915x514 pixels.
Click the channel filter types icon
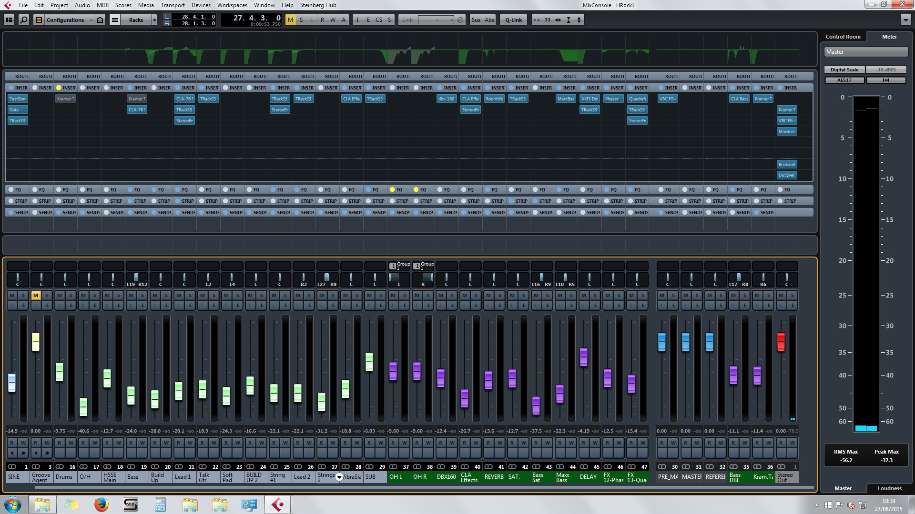[100, 20]
